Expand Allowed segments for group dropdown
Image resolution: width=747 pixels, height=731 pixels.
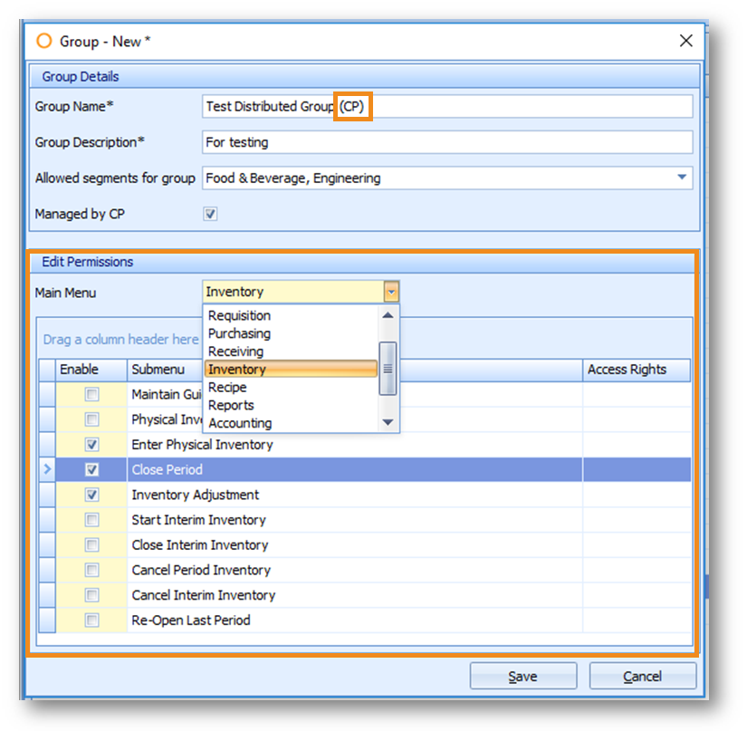coord(682,178)
